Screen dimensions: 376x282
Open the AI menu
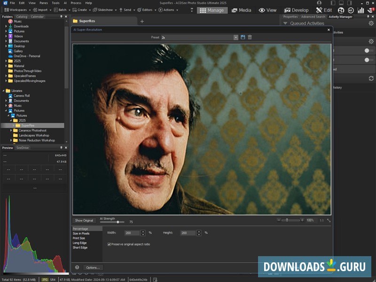[65, 2]
